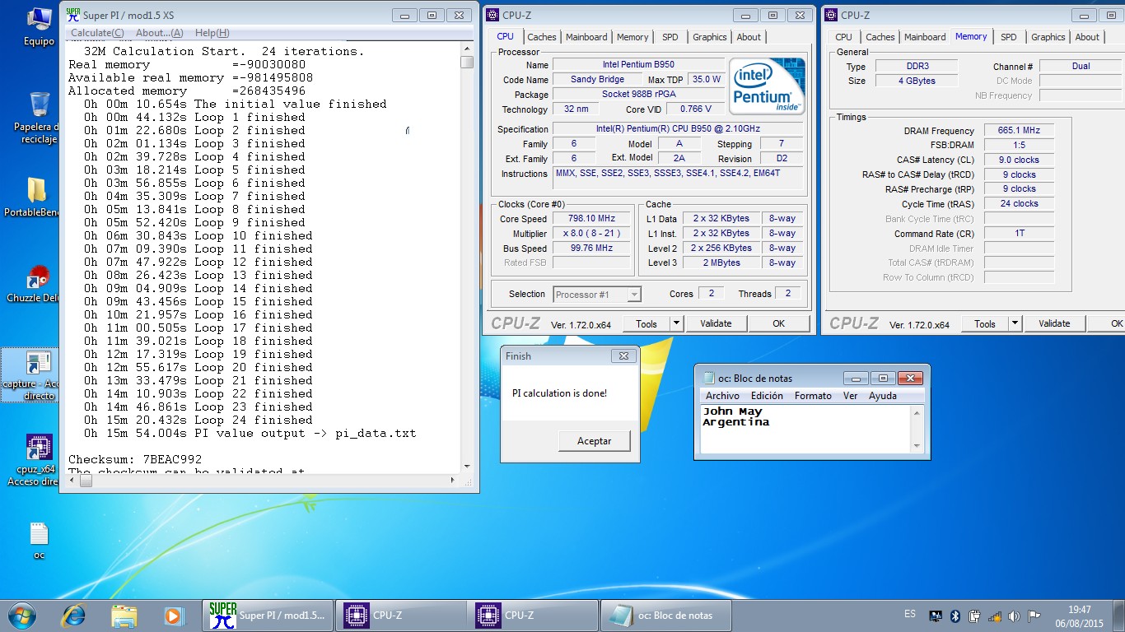Switch to oc: Bloc de notas taskbar button

click(x=666, y=615)
